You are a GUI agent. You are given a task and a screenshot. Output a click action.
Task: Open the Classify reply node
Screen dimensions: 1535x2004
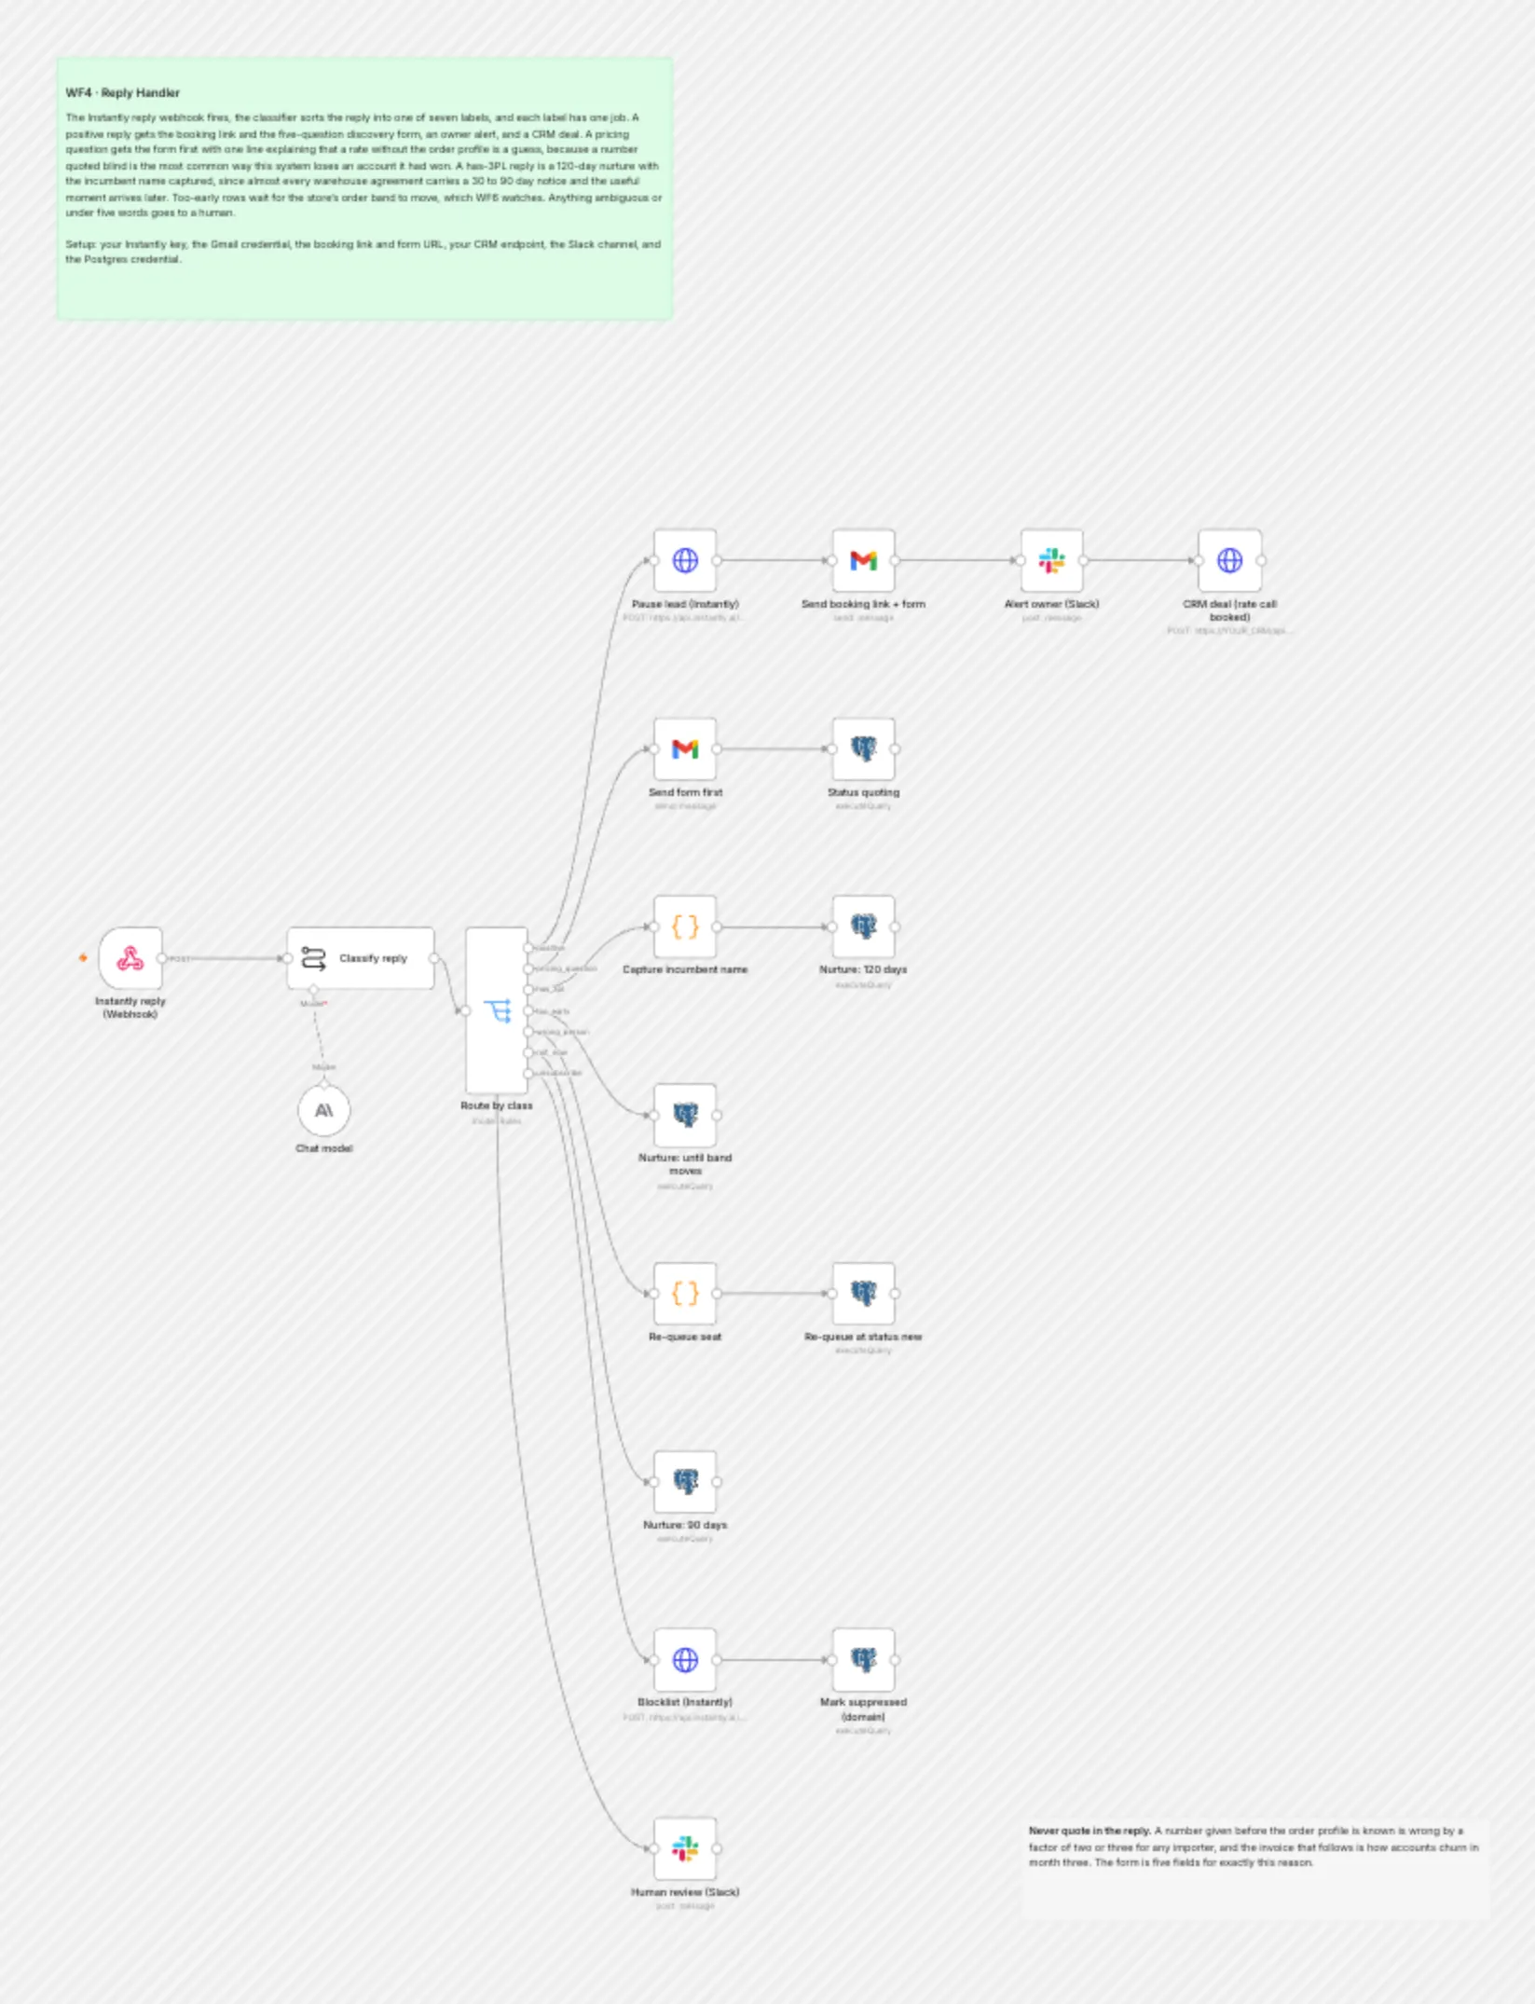point(361,958)
